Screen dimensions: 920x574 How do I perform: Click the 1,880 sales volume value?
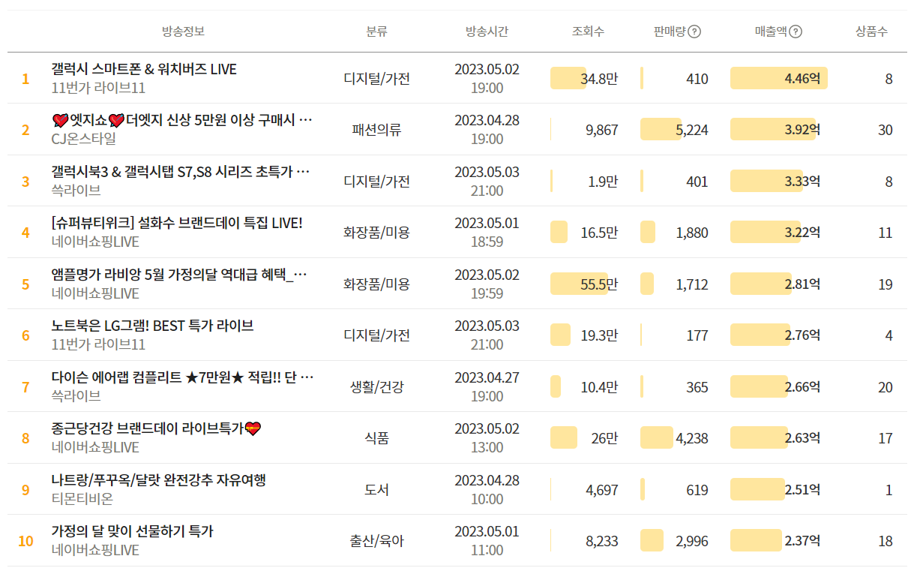[692, 233]
